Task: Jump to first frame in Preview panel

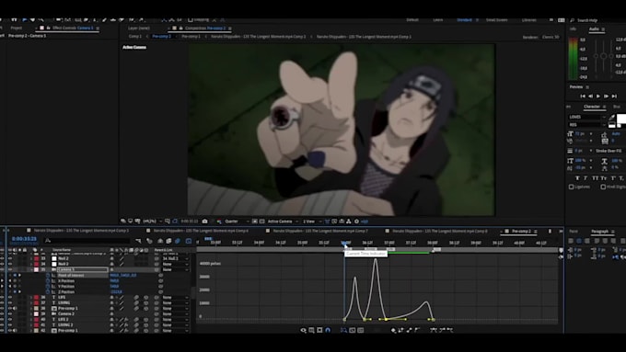Action: pyautogui.click(x=583, y=97)
